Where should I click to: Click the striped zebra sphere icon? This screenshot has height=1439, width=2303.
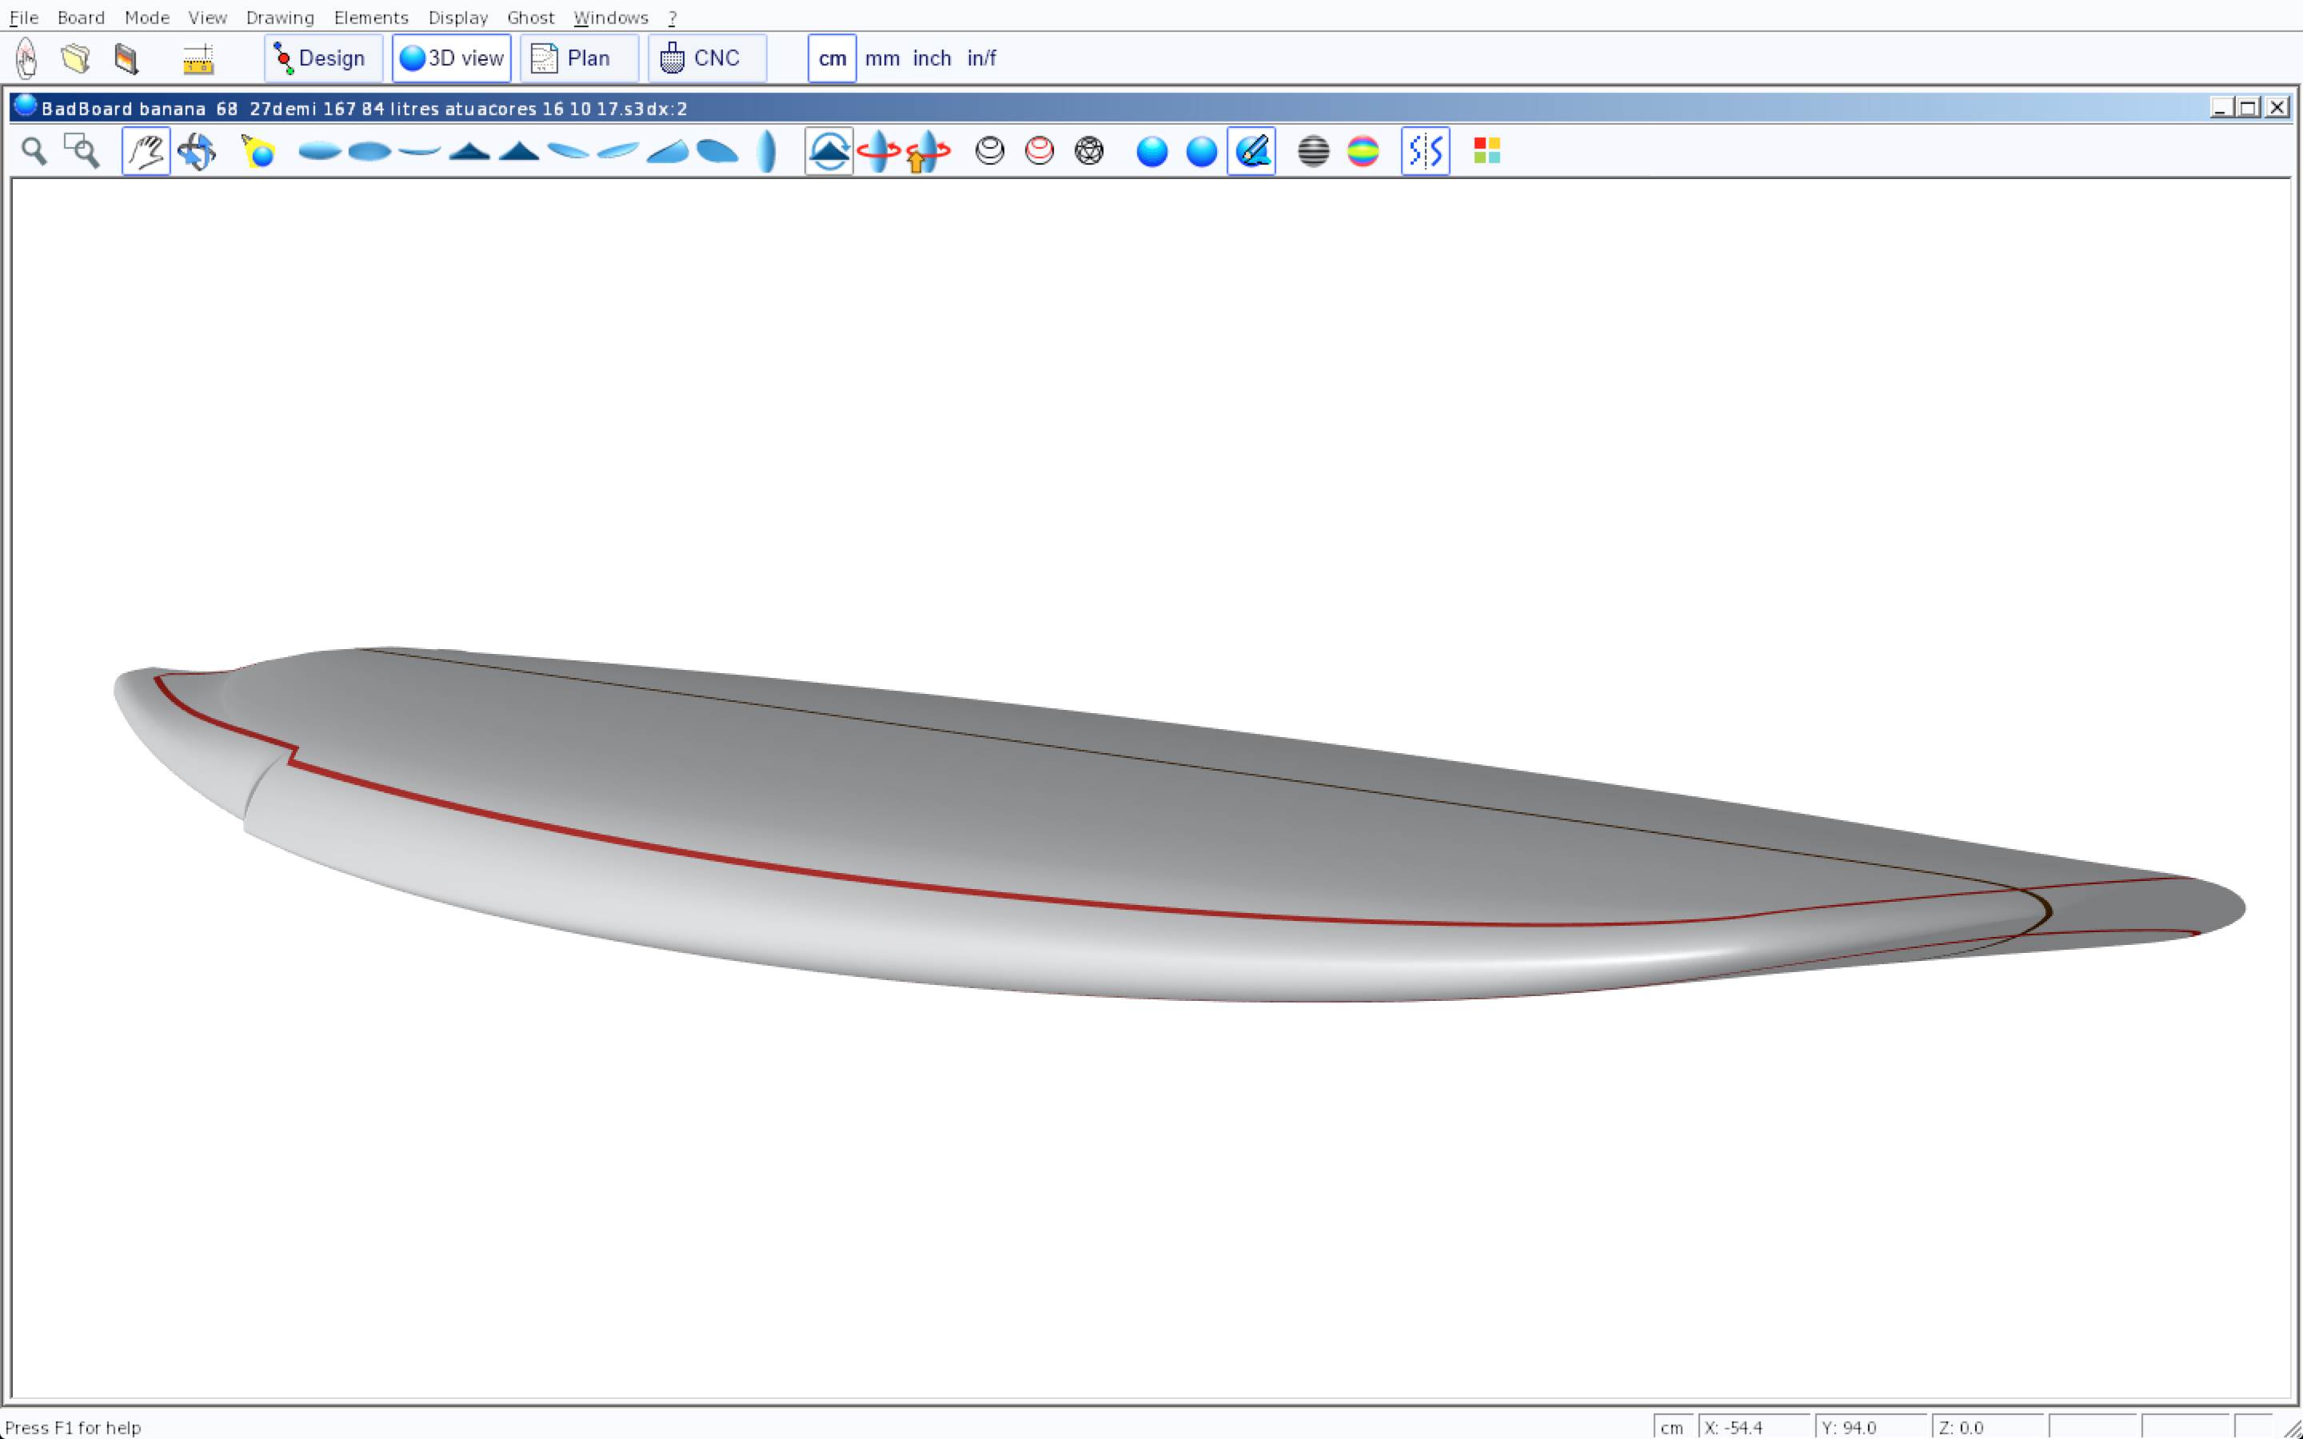coord(1313,151)
